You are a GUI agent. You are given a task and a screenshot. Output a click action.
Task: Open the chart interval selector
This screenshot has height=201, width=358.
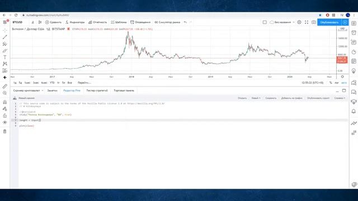point(33,22)
